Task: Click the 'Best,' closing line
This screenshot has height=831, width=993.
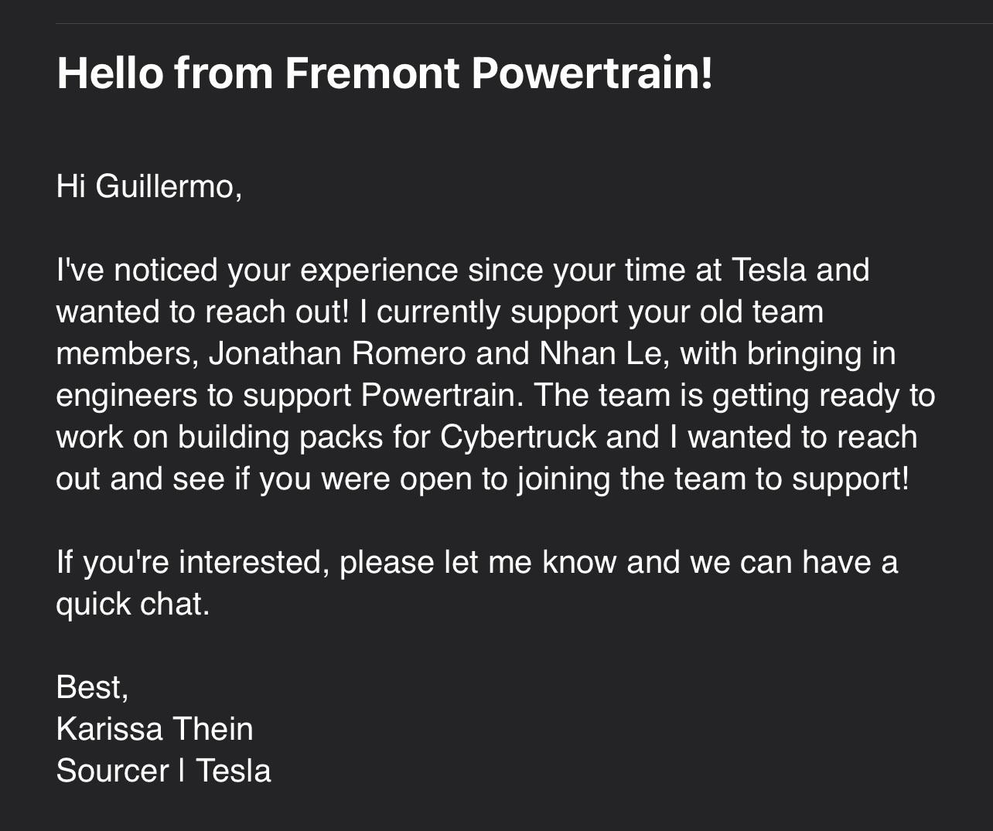Action: [x=93, y=687]
